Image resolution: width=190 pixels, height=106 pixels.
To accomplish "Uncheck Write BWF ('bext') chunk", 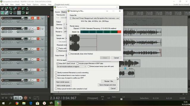I will [57, 63].
